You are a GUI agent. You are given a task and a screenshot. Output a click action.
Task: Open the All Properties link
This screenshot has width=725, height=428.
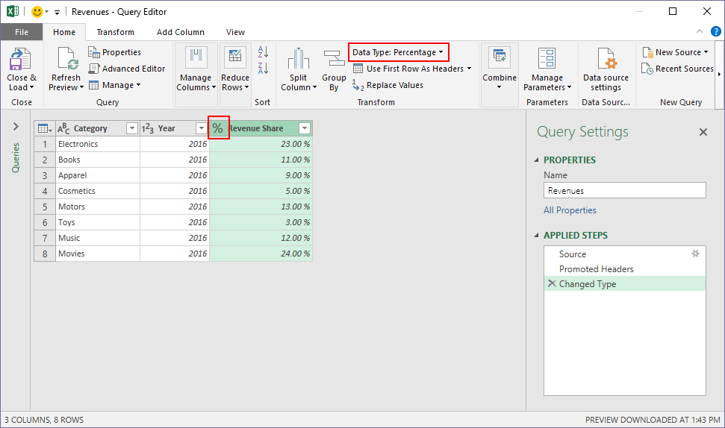pyautogui.click(x=570, y=210)
